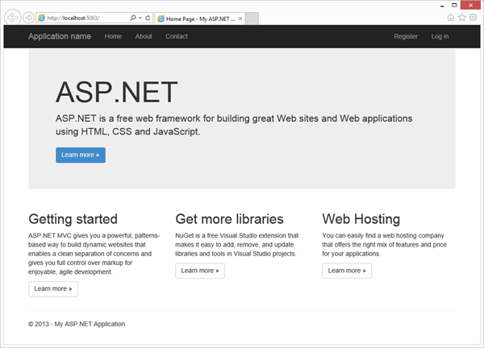Open a new blank browser tab
The image size is (484, 348).
click(x=252, y=17)
